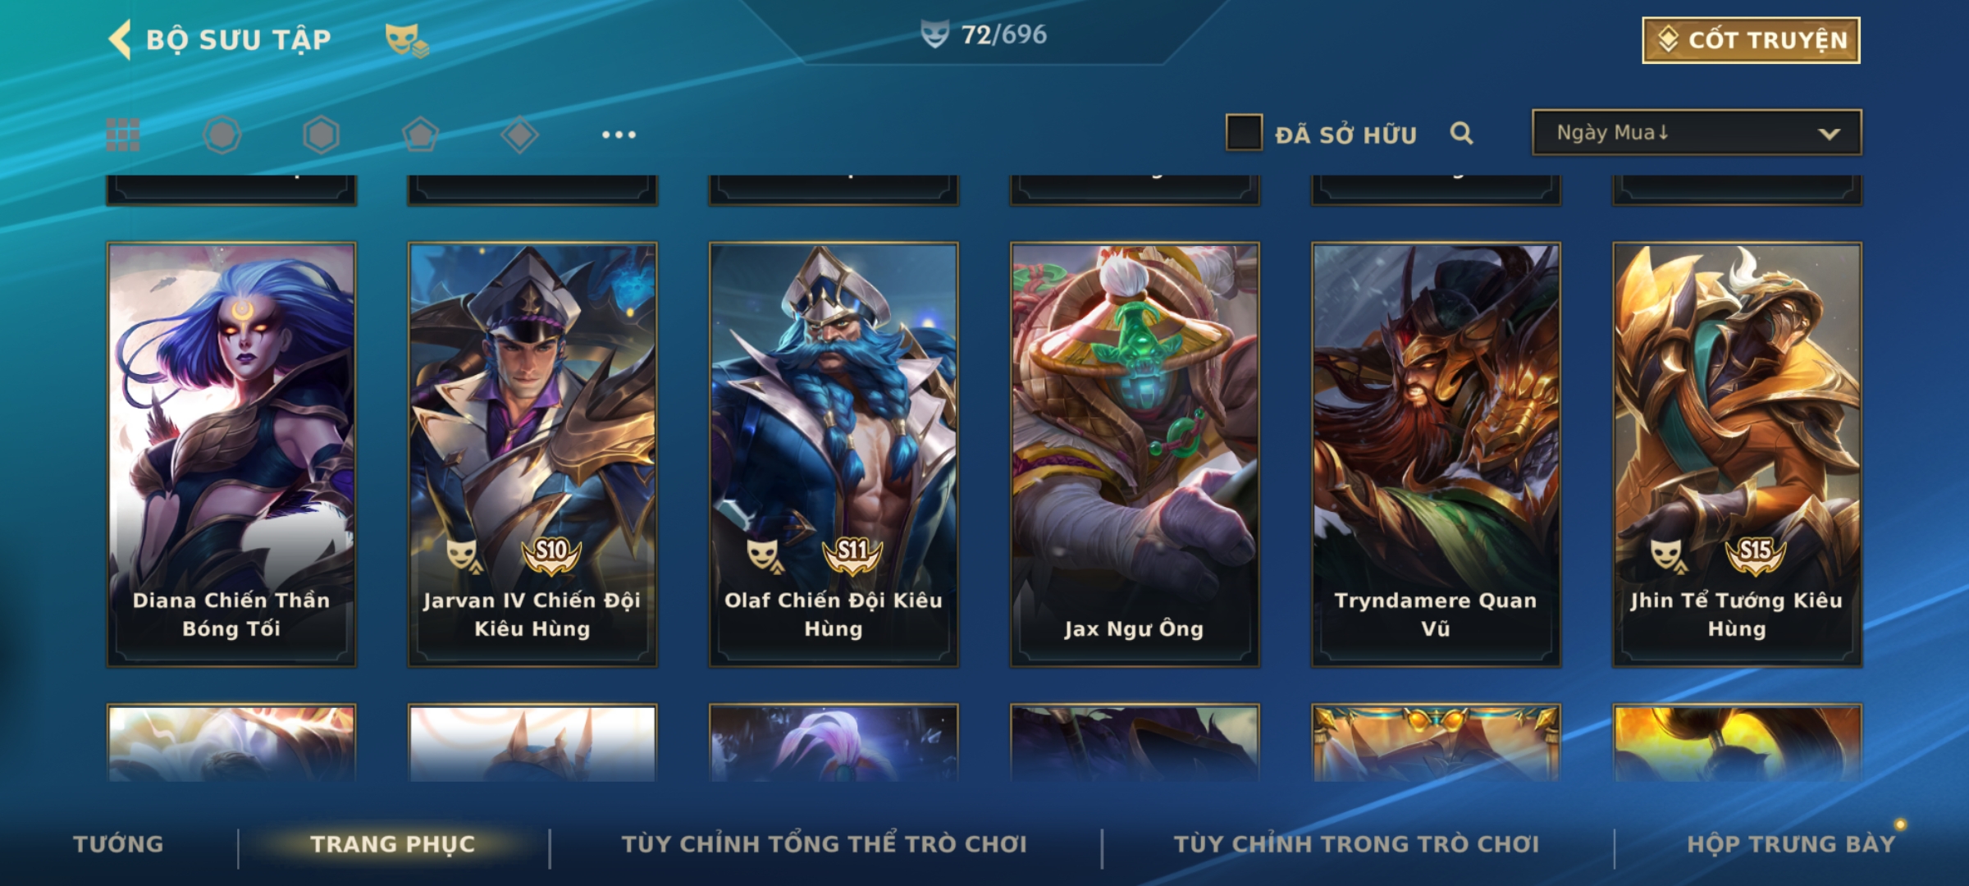
Task: Filter skins by the pentagon rarity icon
Action: [x=420, y=135]
